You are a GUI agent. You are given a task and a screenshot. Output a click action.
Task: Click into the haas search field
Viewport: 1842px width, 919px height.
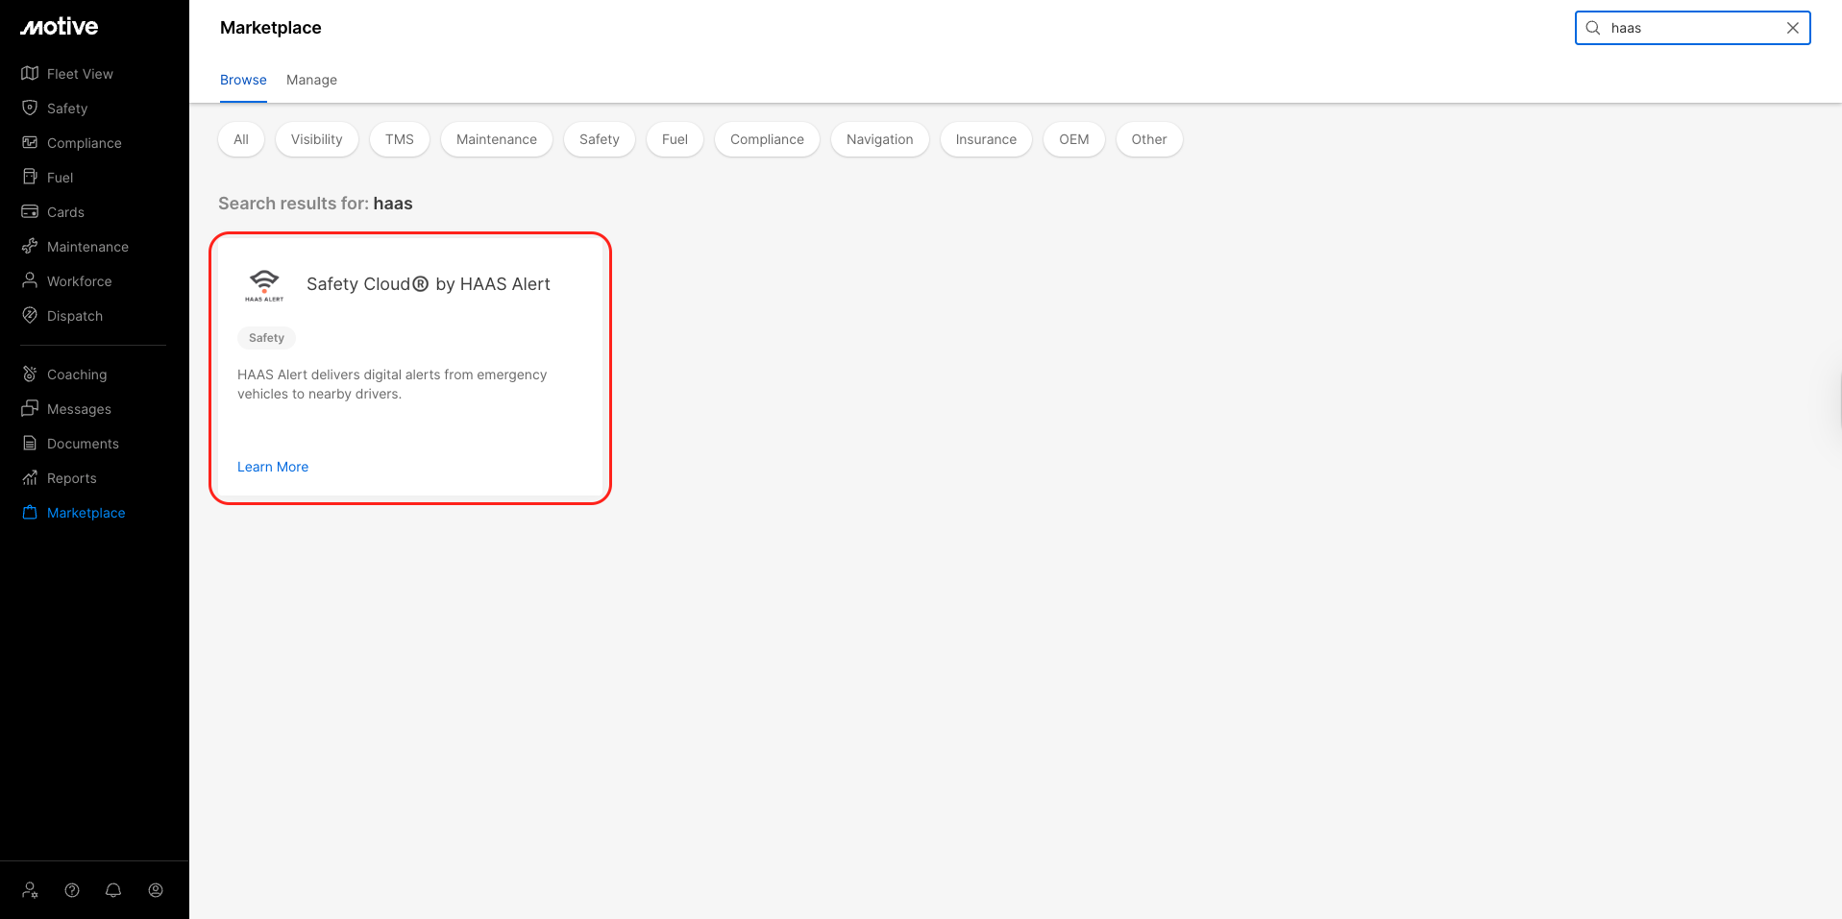pos(1693,28)
